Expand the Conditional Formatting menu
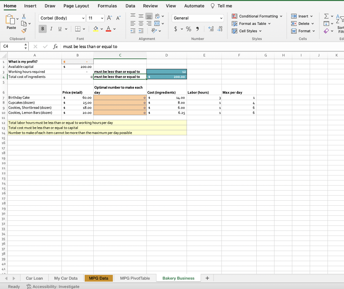 257,16
